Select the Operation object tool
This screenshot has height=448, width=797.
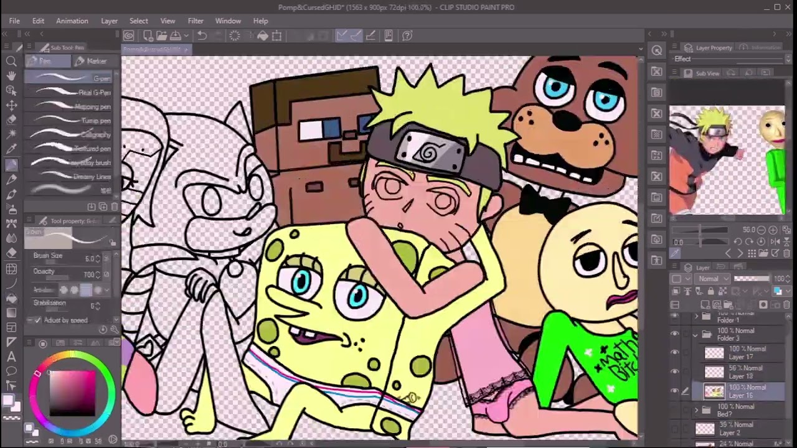(11, 91)
